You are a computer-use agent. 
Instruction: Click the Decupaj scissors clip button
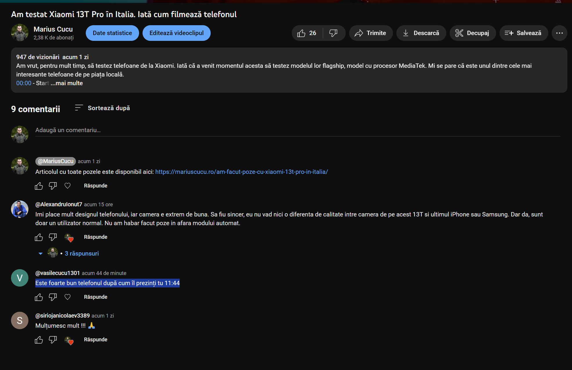tap(472, 33)
